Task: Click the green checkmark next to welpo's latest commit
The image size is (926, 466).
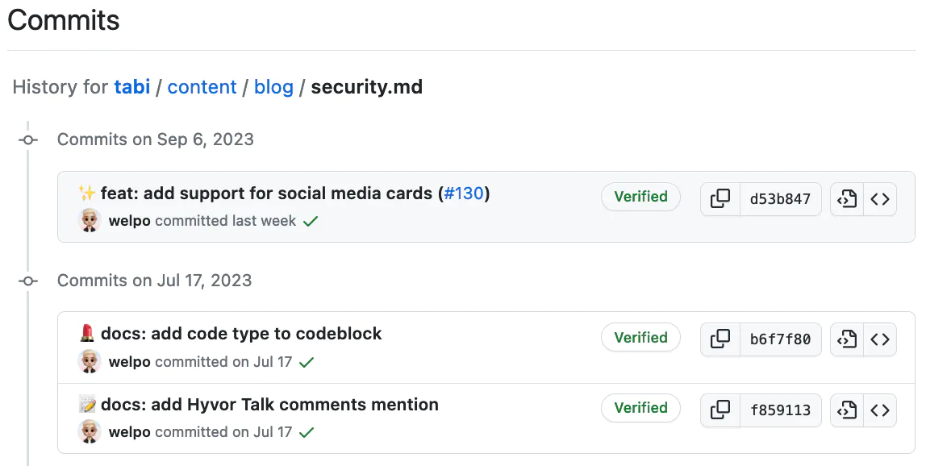Action: pos(311,220)
